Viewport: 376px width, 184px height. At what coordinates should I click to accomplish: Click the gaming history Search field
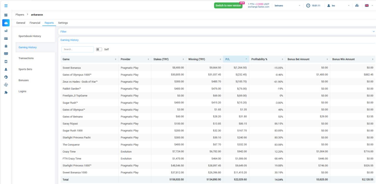[x=78, y=49]
